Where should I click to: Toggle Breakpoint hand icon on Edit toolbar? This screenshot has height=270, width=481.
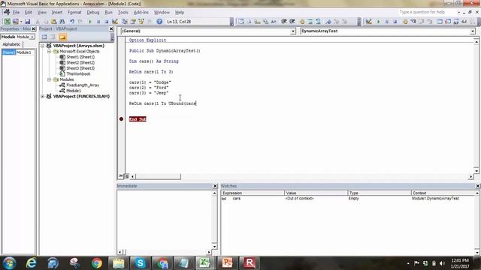302,22
